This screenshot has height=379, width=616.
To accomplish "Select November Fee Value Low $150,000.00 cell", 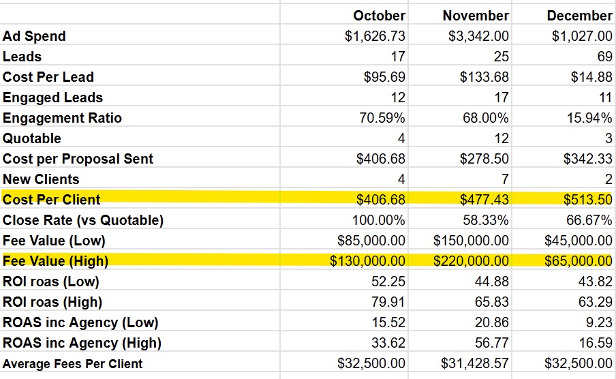I will [x=472, y=241].
